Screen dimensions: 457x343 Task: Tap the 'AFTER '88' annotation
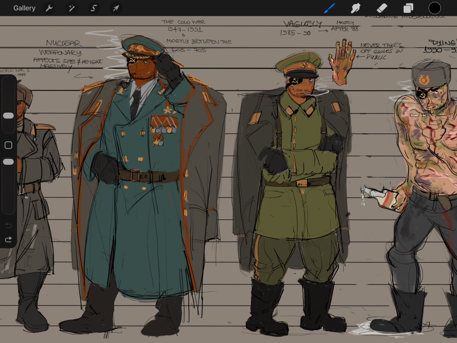coord(345,29)
